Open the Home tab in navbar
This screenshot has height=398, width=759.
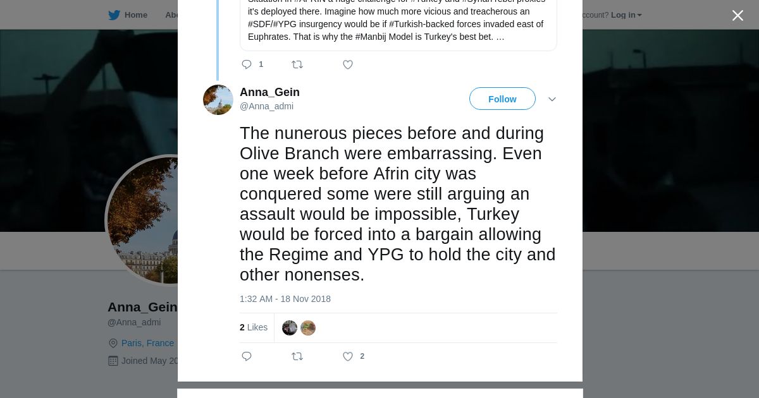(135, 15)
